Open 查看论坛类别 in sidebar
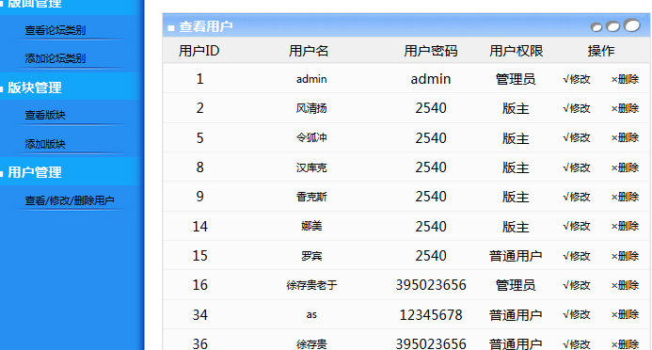652x350 pixels. [x=55, y=30]
